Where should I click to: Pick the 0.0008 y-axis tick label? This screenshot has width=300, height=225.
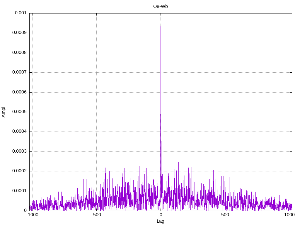pyautogui.click(x=19, y=53)
